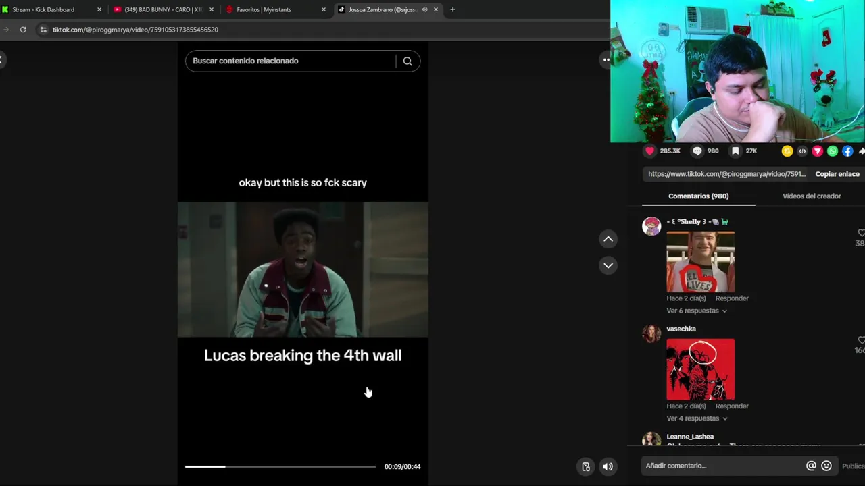
Task: Go to the previous video arrow
Action: click(x=608, y=239)
